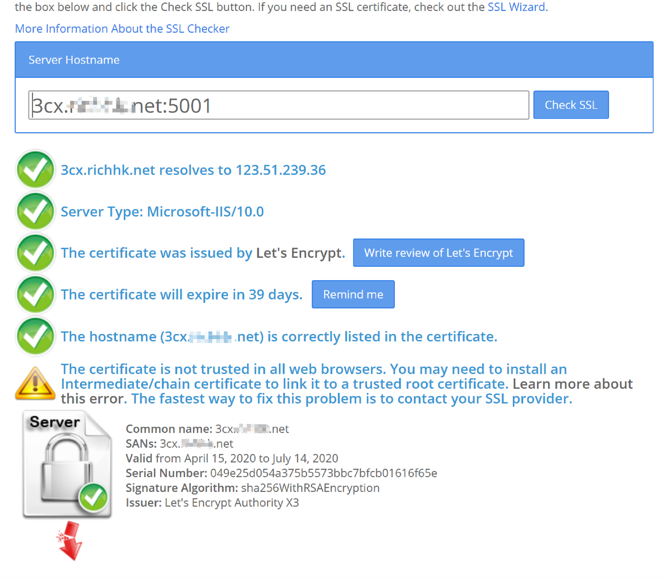Click the green checkmark beside Server Type
666x578 pixels.
coord(36,212)
